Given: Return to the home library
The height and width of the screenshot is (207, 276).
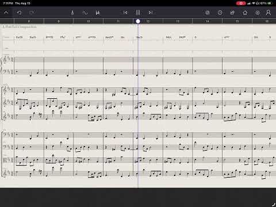Looking at the screenshot, I should point(245,13).
